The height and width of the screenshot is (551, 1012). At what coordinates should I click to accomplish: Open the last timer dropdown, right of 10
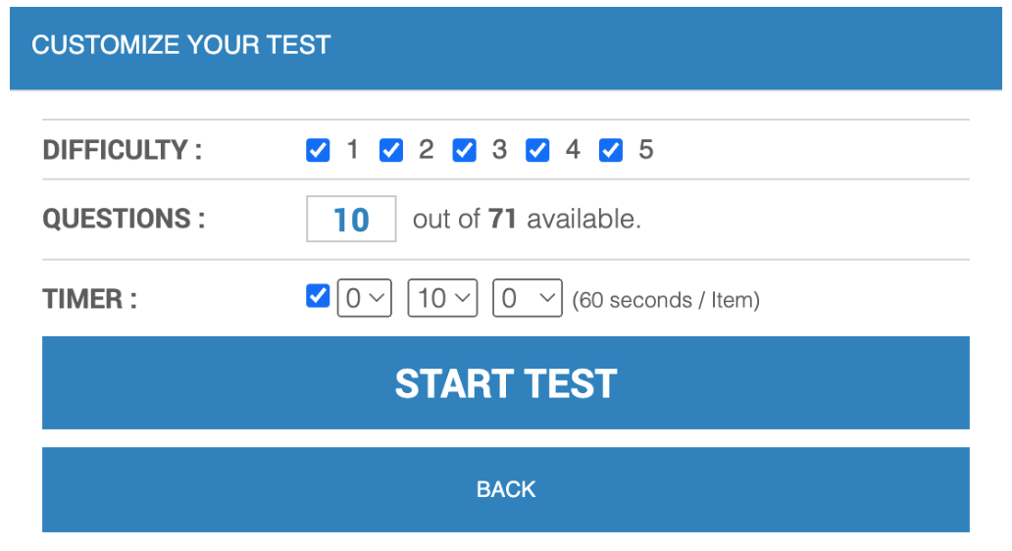528,298
